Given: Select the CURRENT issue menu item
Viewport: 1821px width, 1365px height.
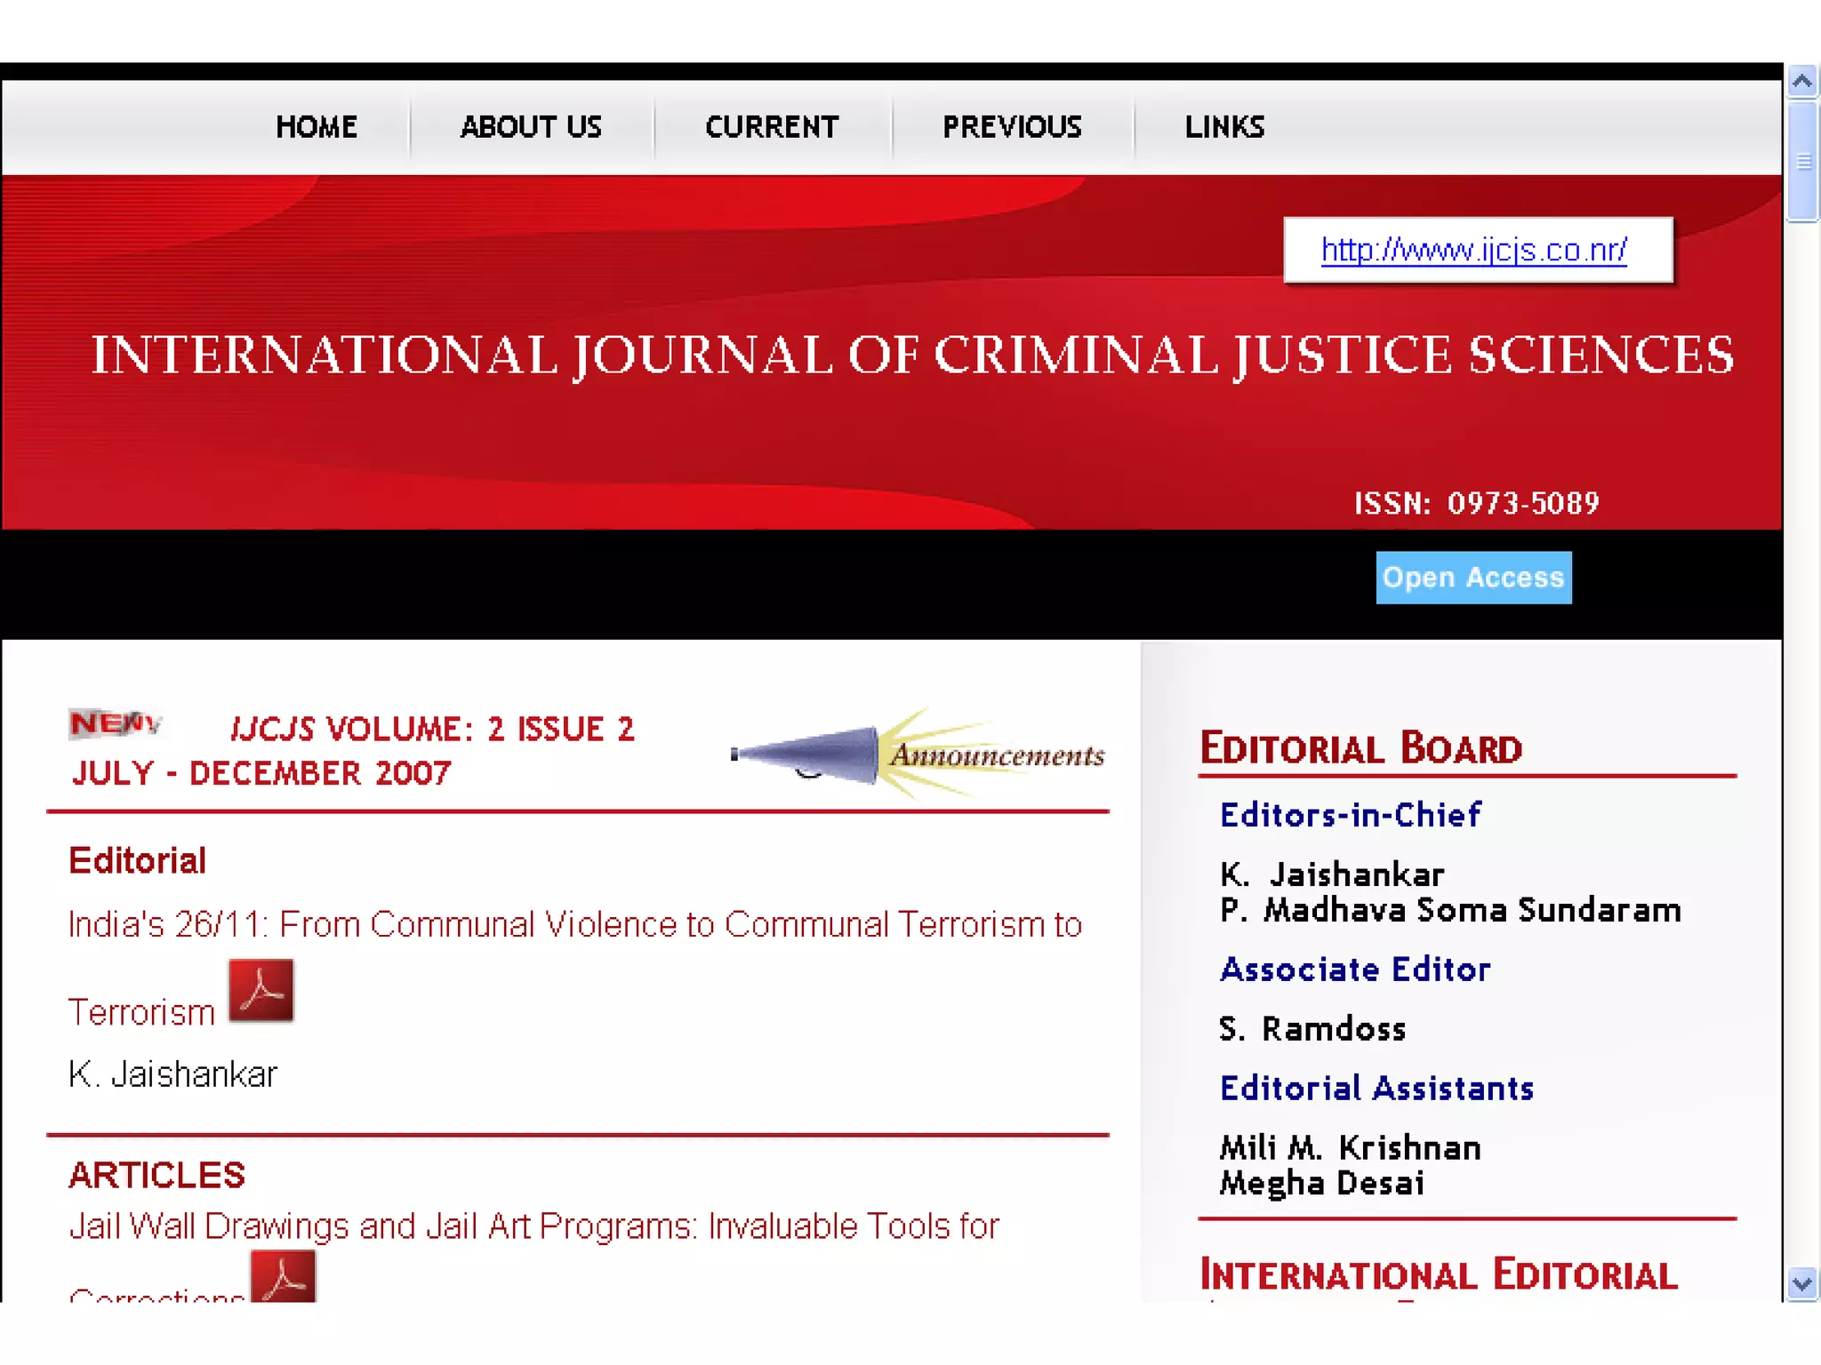Looking at the screenshot, I should pos(772,127).
